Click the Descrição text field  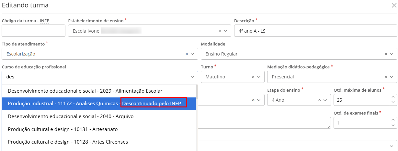pyautogui.click(x=315, y=31)
